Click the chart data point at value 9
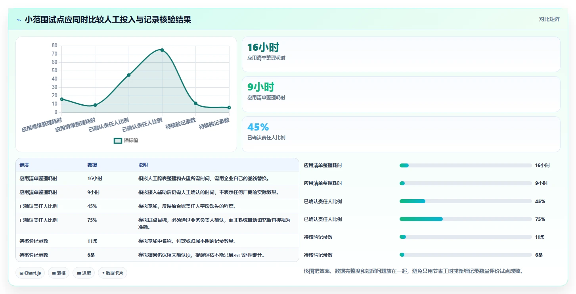The height and width of the screenshot is (294, 576). tap(95, 105)
